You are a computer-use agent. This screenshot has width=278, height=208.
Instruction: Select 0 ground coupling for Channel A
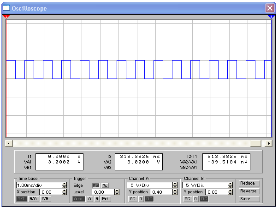(x=141, y=199)
